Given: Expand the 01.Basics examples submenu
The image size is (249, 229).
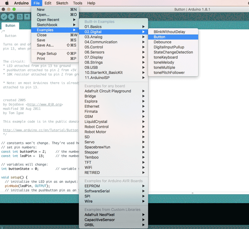Looking at the screenshot, I should click(114, 27).
